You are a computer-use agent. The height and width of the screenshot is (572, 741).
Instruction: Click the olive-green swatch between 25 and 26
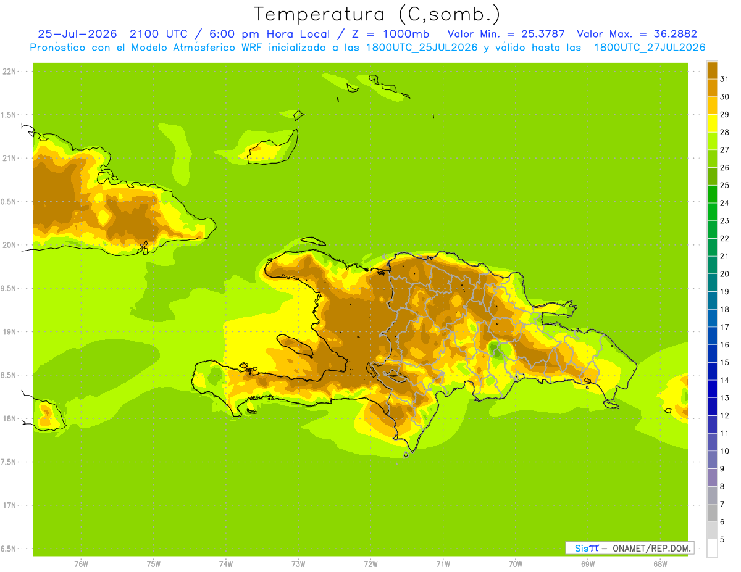[x=712, y=176]
